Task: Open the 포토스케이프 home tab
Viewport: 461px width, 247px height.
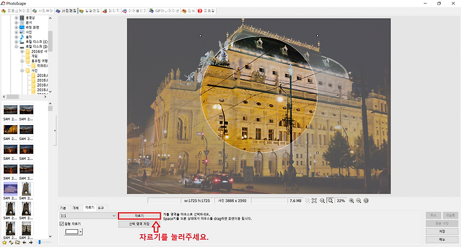Action: tap(15, 11)
